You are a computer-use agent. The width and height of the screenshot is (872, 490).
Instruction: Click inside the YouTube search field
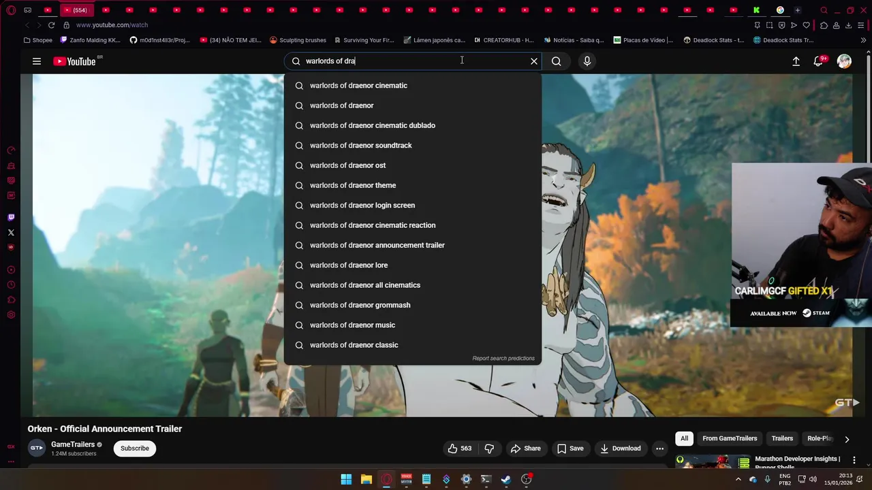coord(412,61)
